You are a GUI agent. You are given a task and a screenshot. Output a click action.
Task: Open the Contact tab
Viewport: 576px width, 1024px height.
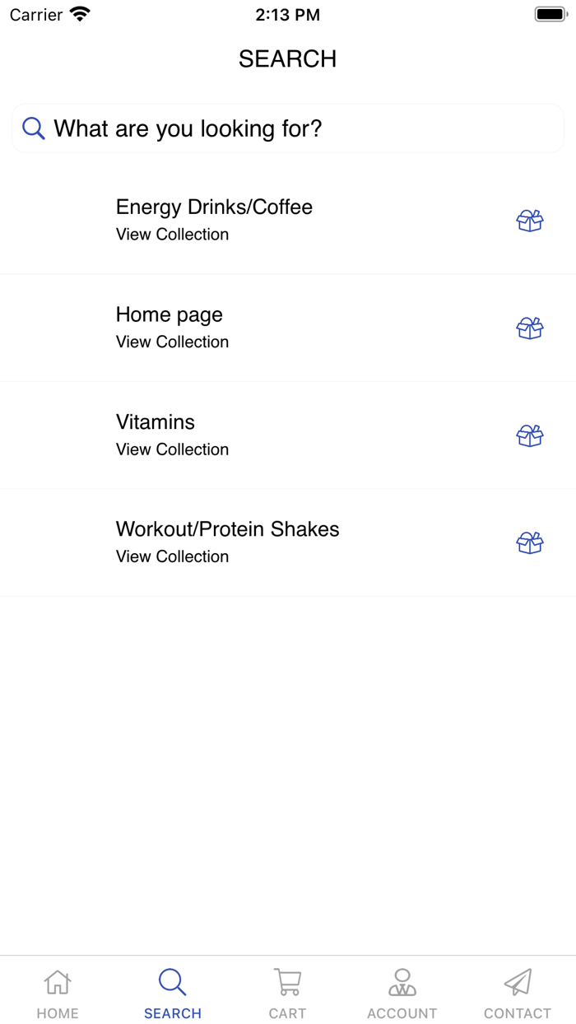[518, 992]
